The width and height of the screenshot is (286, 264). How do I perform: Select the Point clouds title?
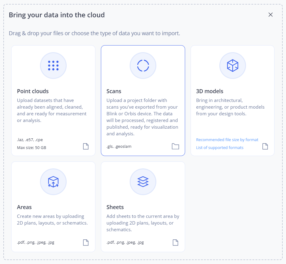pyautogui.click(x=33, y=91)
